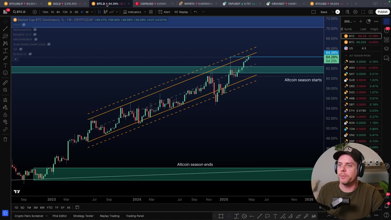Collapse the indicator legend list
The width and height of the screenshot is (391, 220).
15,59
